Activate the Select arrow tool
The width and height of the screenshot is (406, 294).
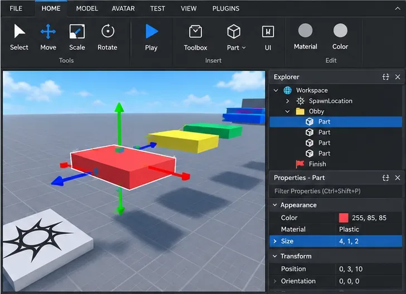19,37
